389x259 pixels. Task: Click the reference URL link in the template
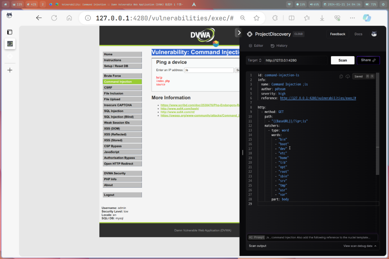[318, 98]
